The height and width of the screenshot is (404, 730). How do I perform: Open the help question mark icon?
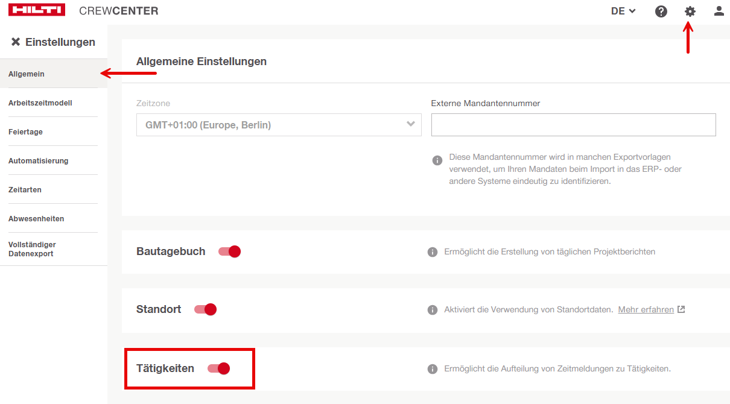[661, 11]
